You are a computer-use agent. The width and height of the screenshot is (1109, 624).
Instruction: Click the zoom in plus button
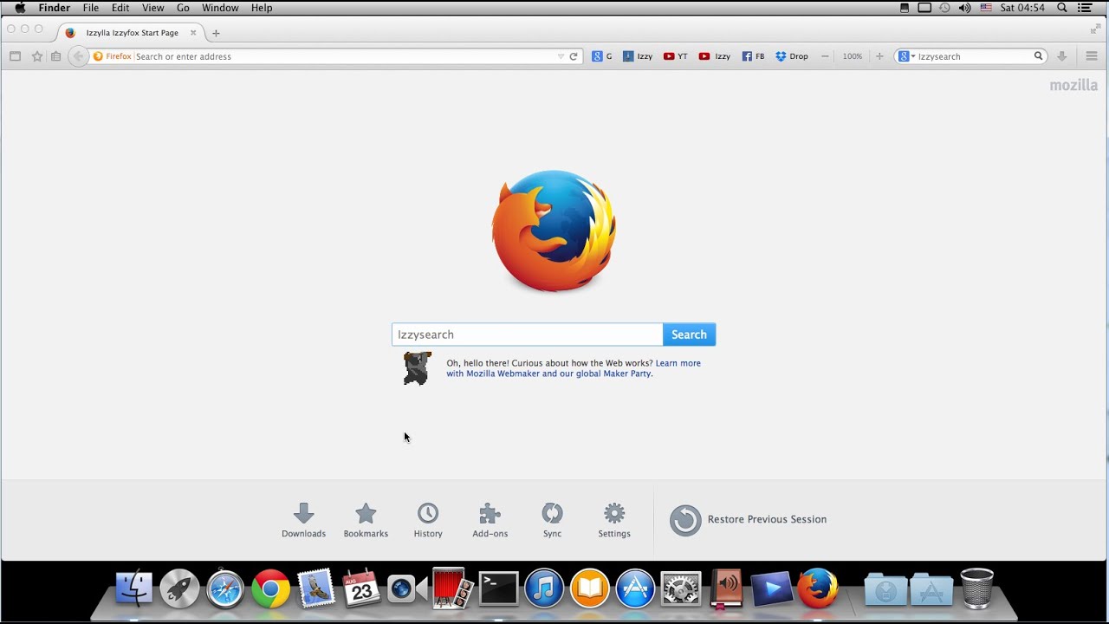click(x=879, y=56)
